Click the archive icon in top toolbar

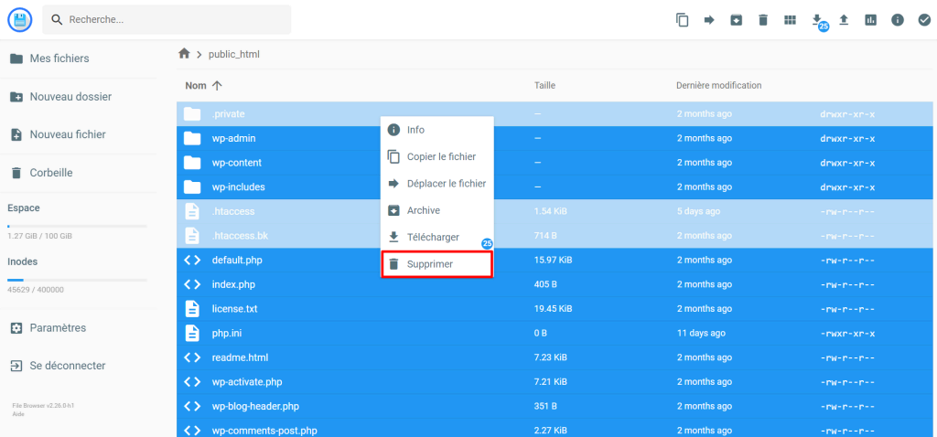pos(736,20)
